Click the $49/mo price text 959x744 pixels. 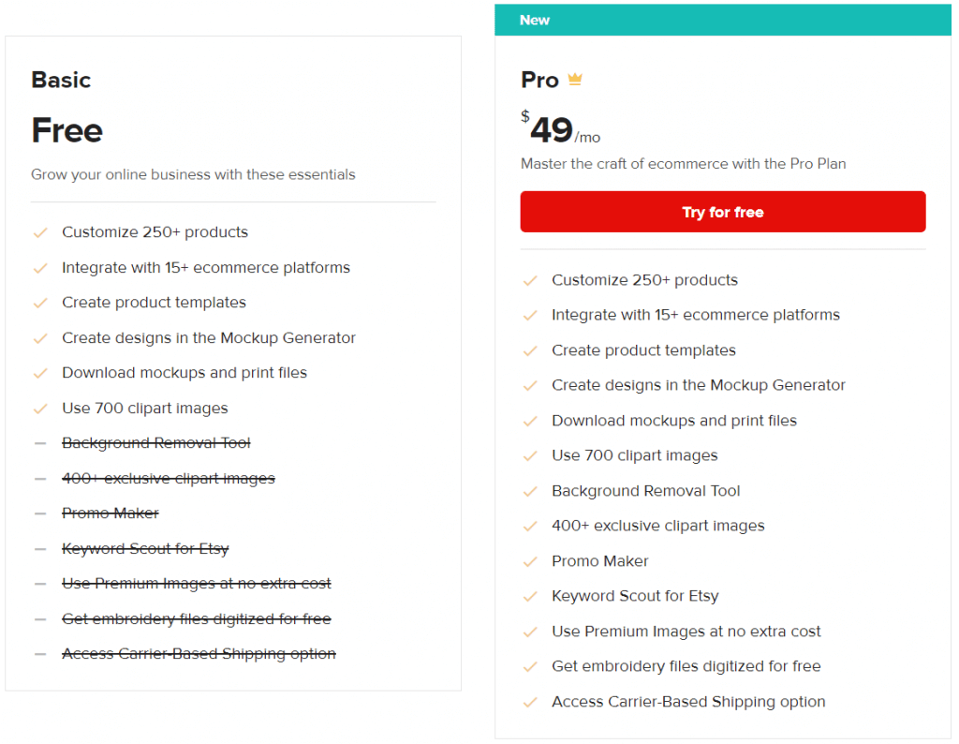(561, 128)
